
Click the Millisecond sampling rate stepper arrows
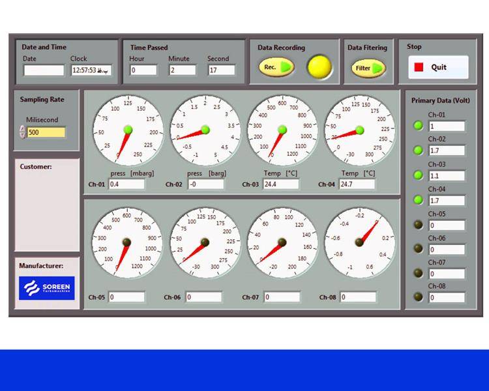23,132
